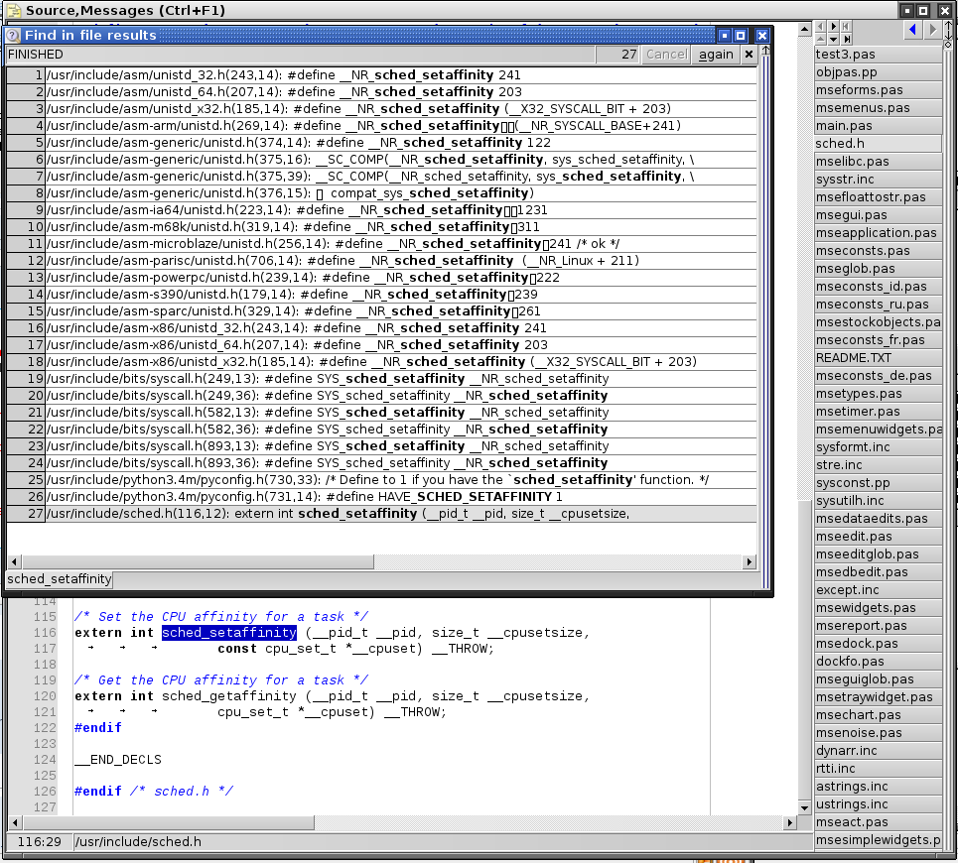Screen dimensions: 958x863
Task: Click the help icon in Find in file results title
Action: tap(13, 35)
